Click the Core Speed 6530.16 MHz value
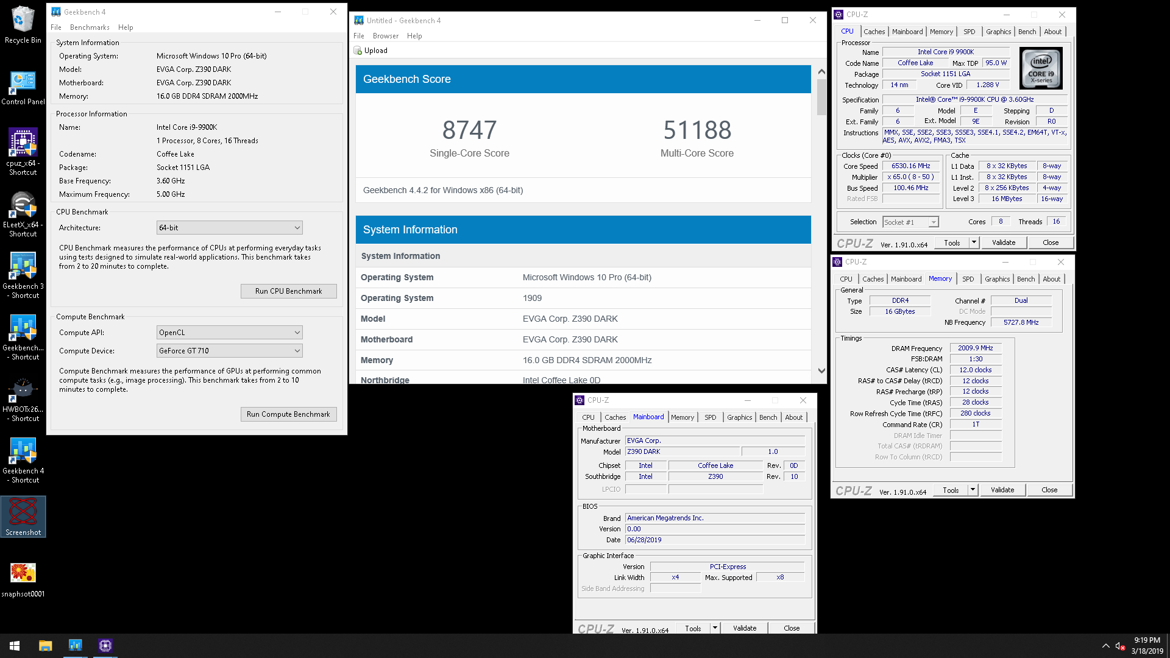Image resolution: width=1170 pixels, height=658 pixels. coord(910,166)
